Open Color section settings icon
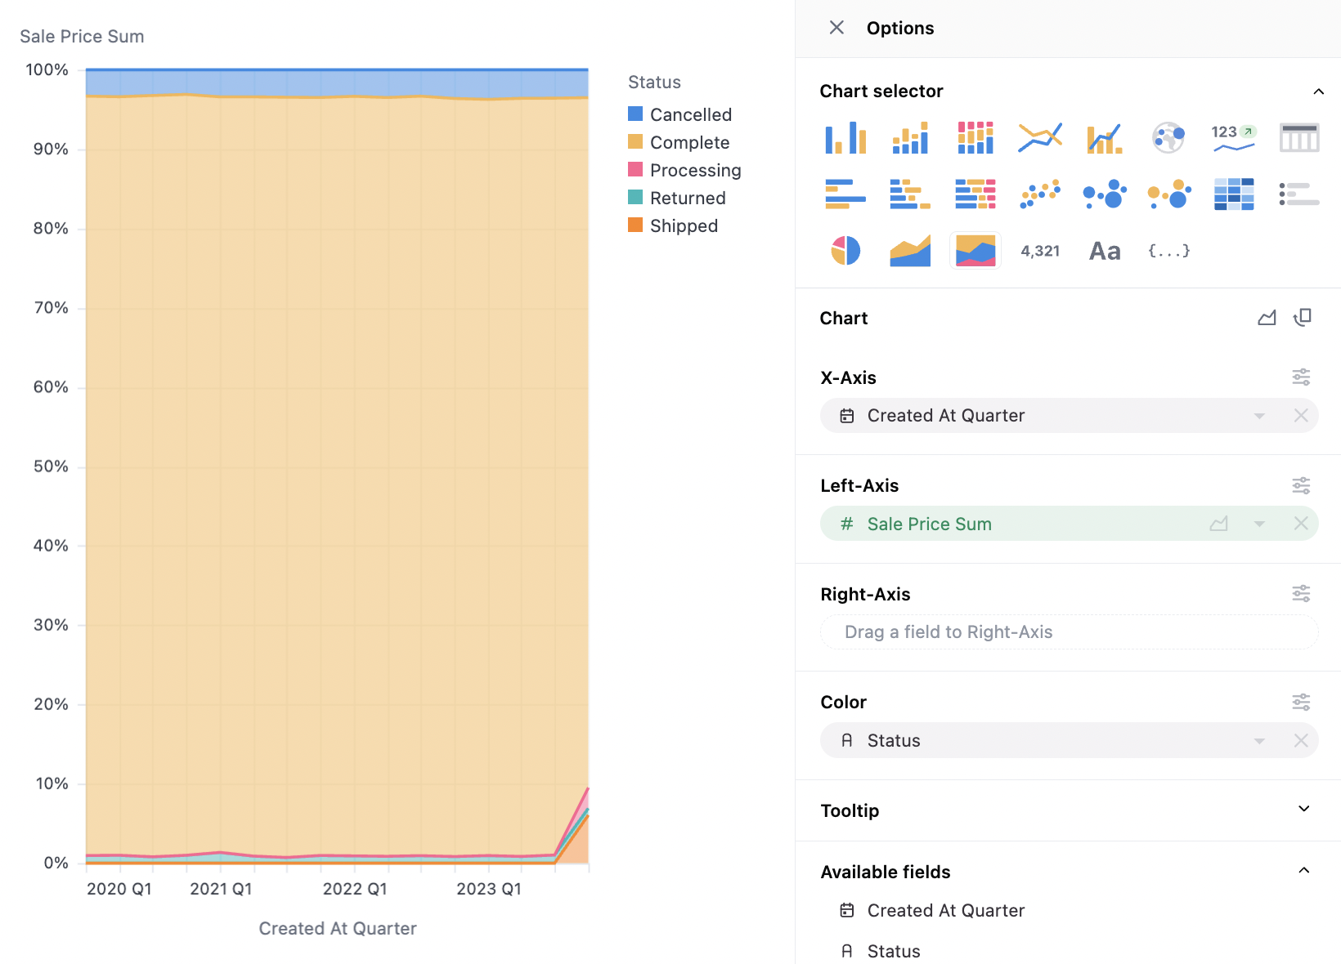This screenshot has height=964, width=1341. point(1301,702)
